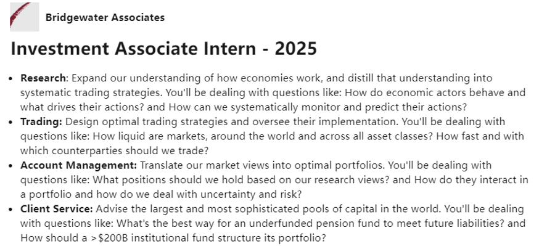Viewport: 539px width, 246px height.
Task: Open the Bridgewater Associates company link
Action: tap(105, 17)
